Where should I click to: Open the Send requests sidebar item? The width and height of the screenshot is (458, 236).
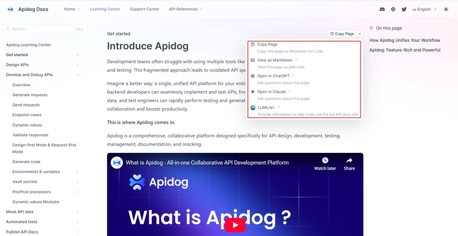pyautogui.click(x=26, y=105)
